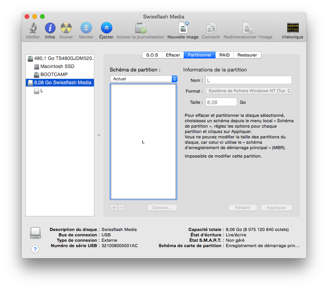Image resolution: width=328 pixels, height=289 pixels.
Task: Click the add partition plus button
Action: (x=114, y=208)
